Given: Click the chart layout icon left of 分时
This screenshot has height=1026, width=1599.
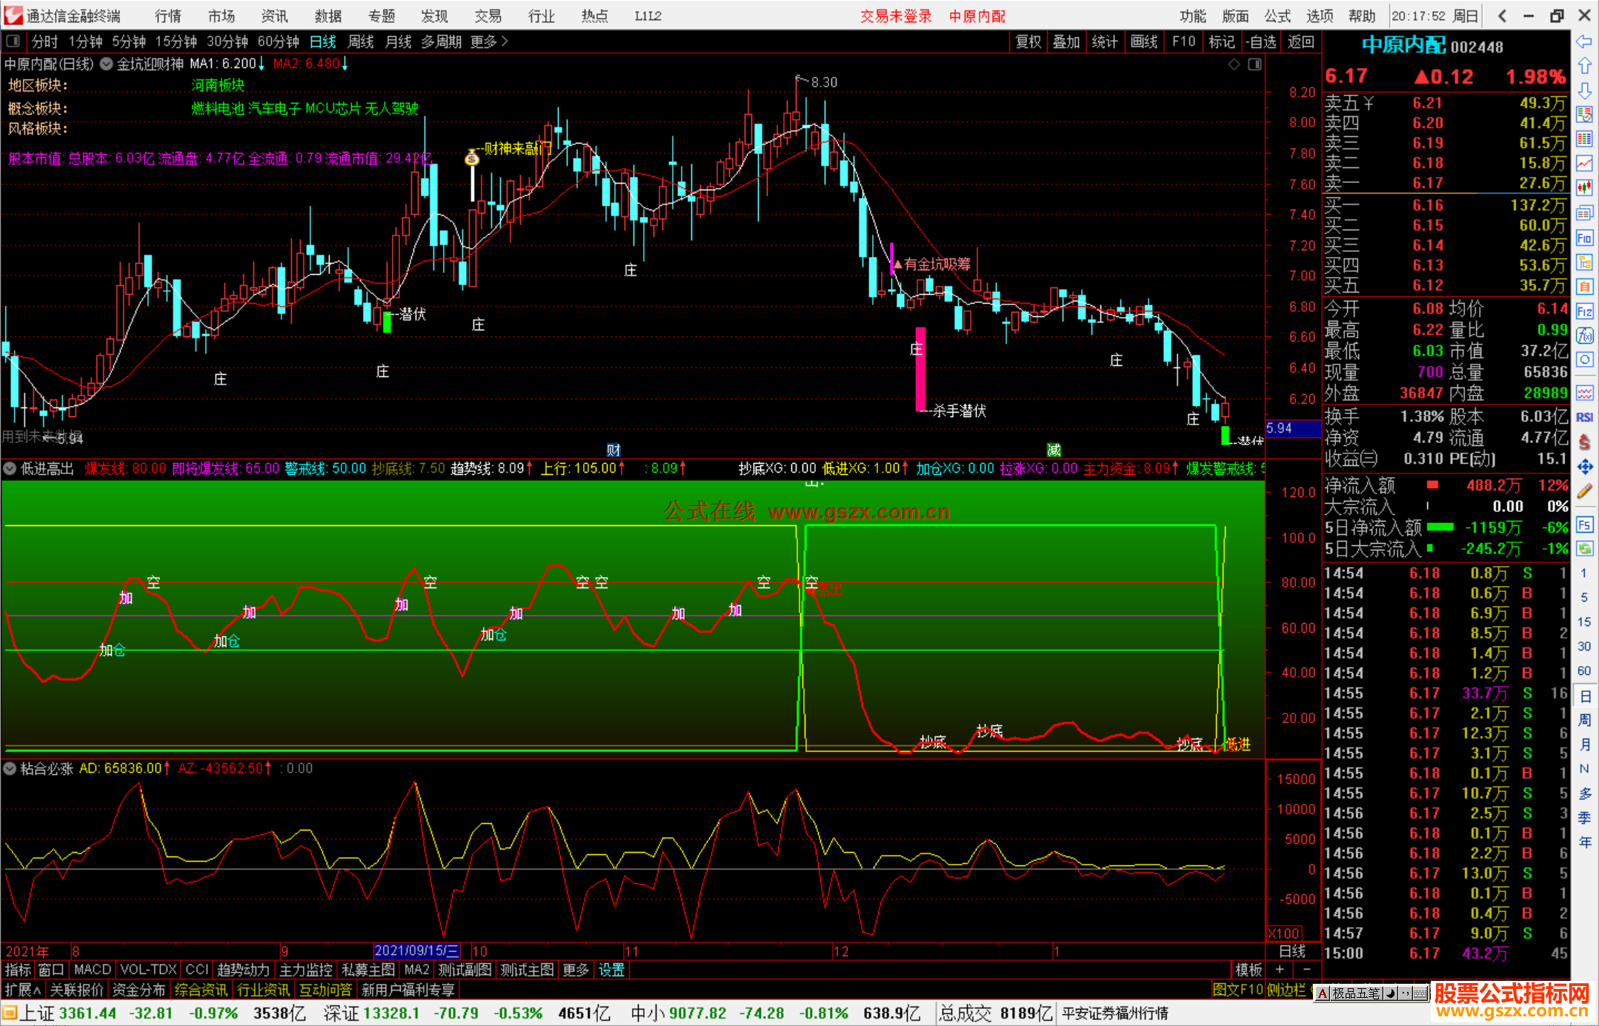Looking at the screenshot, I should 13,41.
